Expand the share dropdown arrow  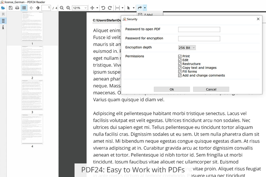point(145,8)
